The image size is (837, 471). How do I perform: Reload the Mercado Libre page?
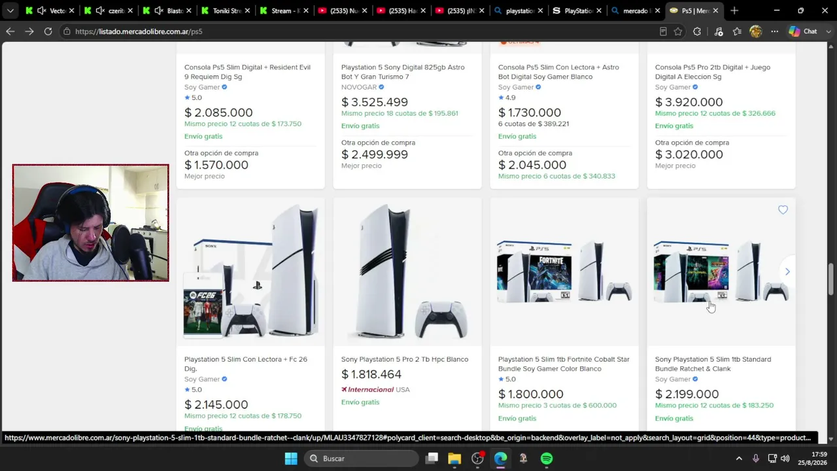tap(48, 31)
